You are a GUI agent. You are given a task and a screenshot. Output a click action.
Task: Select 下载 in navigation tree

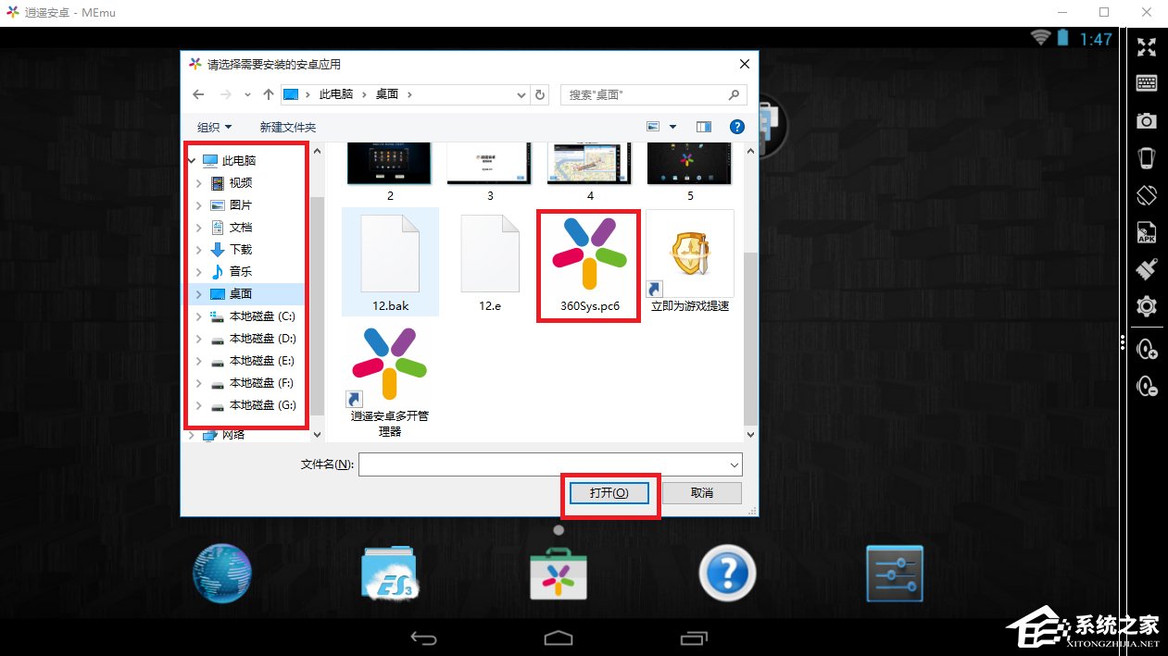tap(241, 249)
